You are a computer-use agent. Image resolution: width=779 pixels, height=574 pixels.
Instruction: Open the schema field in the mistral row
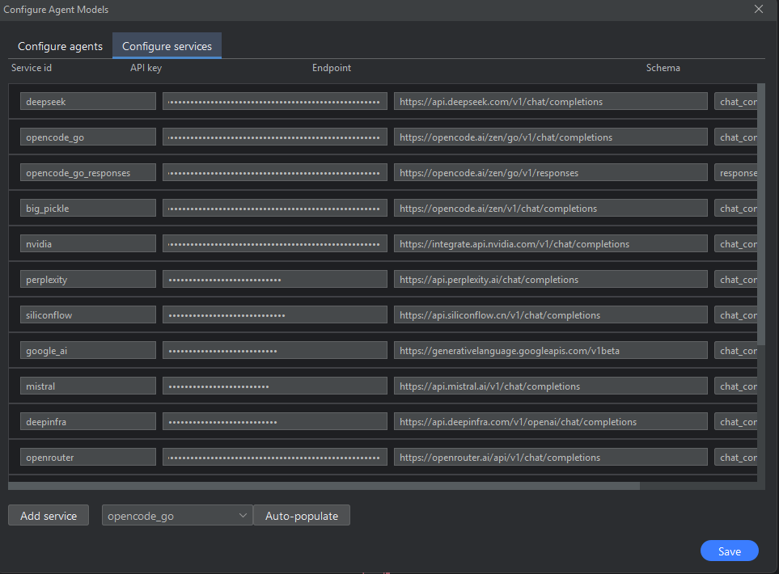coord(736,386)
